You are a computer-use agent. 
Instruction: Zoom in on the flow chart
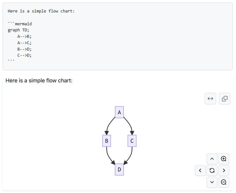pyautogui.click(x=224, y=159)
